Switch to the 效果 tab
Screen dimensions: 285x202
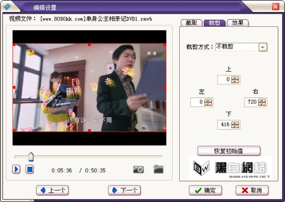pos(237,23)
